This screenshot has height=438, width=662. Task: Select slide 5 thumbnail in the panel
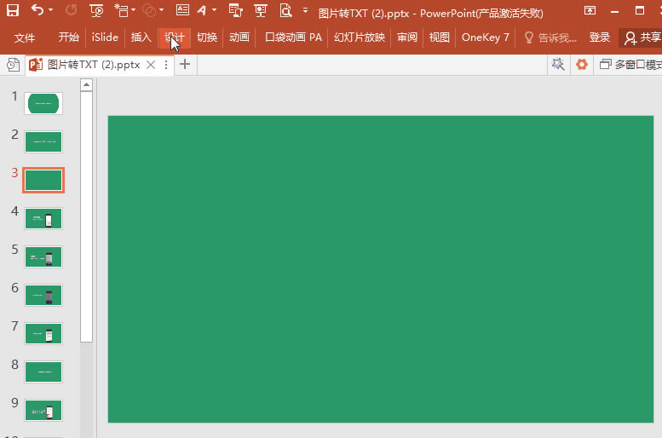[x=43, y=257]
